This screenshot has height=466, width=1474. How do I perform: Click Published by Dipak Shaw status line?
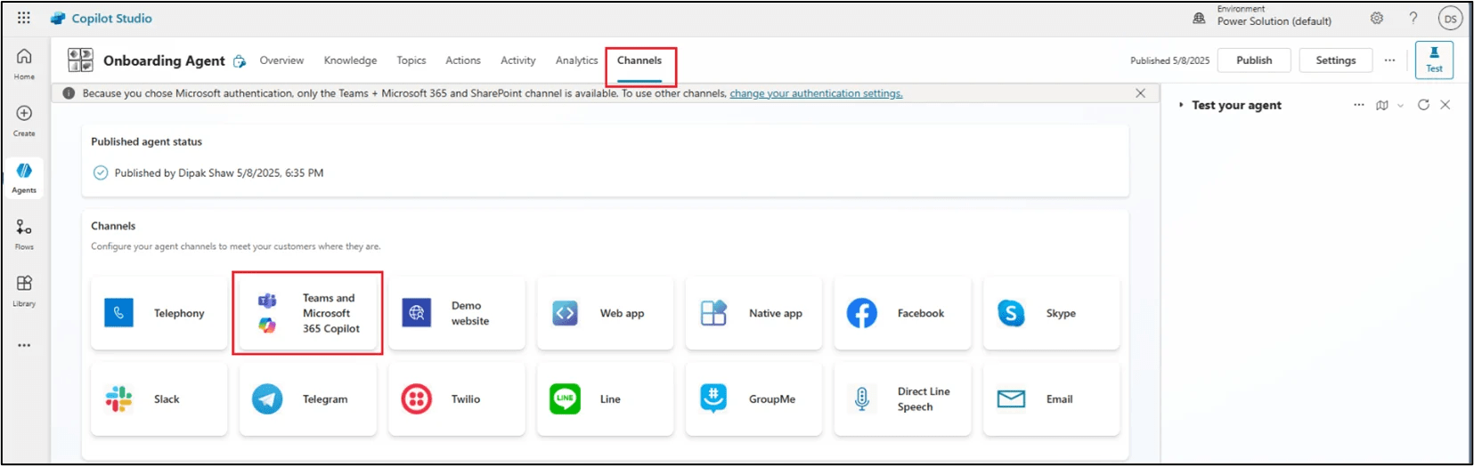[218, 173]
